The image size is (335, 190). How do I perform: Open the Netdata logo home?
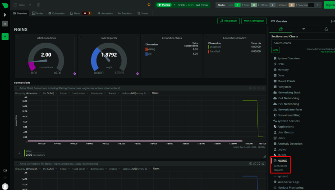[x=5, y=5]
